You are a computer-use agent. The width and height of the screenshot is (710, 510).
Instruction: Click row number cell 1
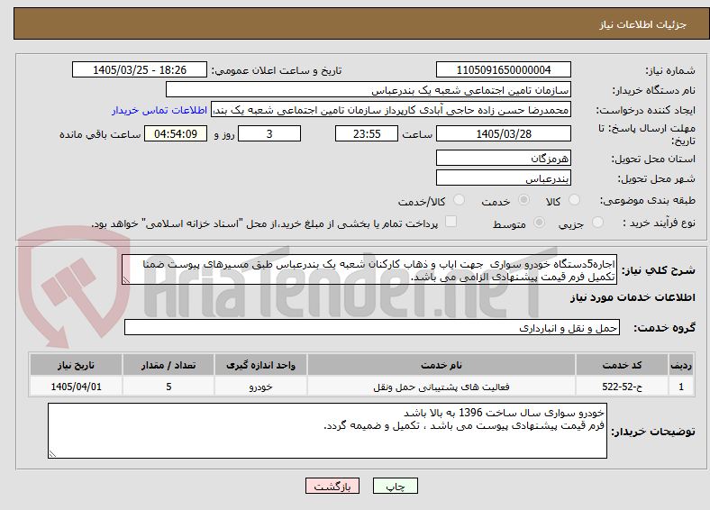(681, 387)
